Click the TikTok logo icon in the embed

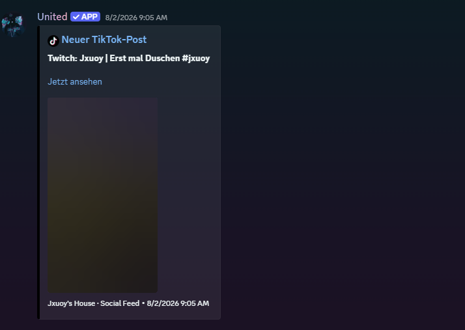point(53,41)
